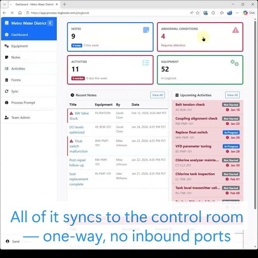
Task: Open the Equipment summary card
Action: click(200, 70)
